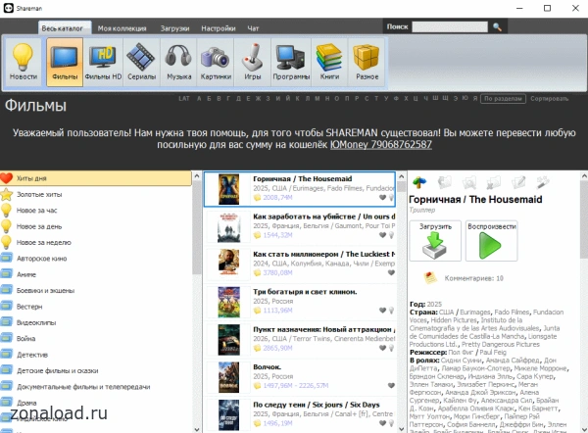Viewport: 588px width, 433px height.
Task: Filter films by letter А
Action: click(199, 99)
